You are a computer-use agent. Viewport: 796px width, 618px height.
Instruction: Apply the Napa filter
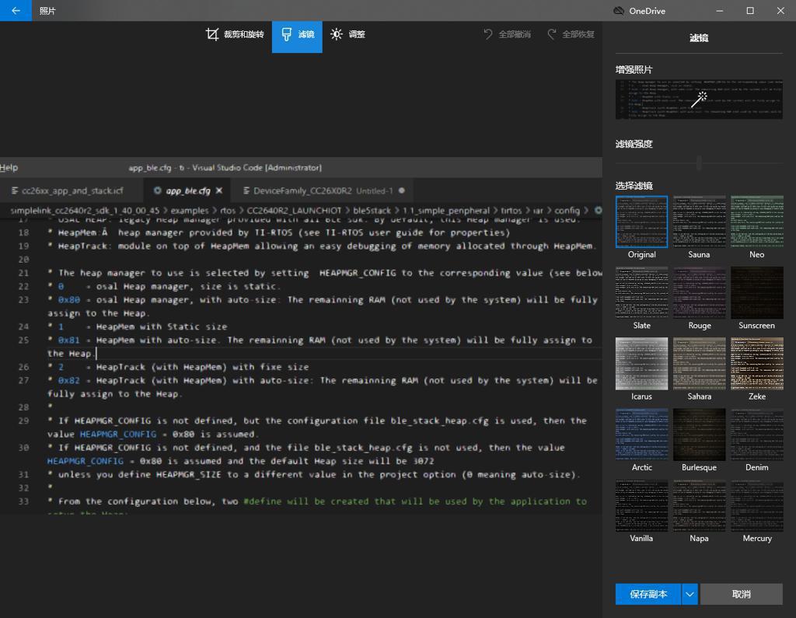[699, 506]
